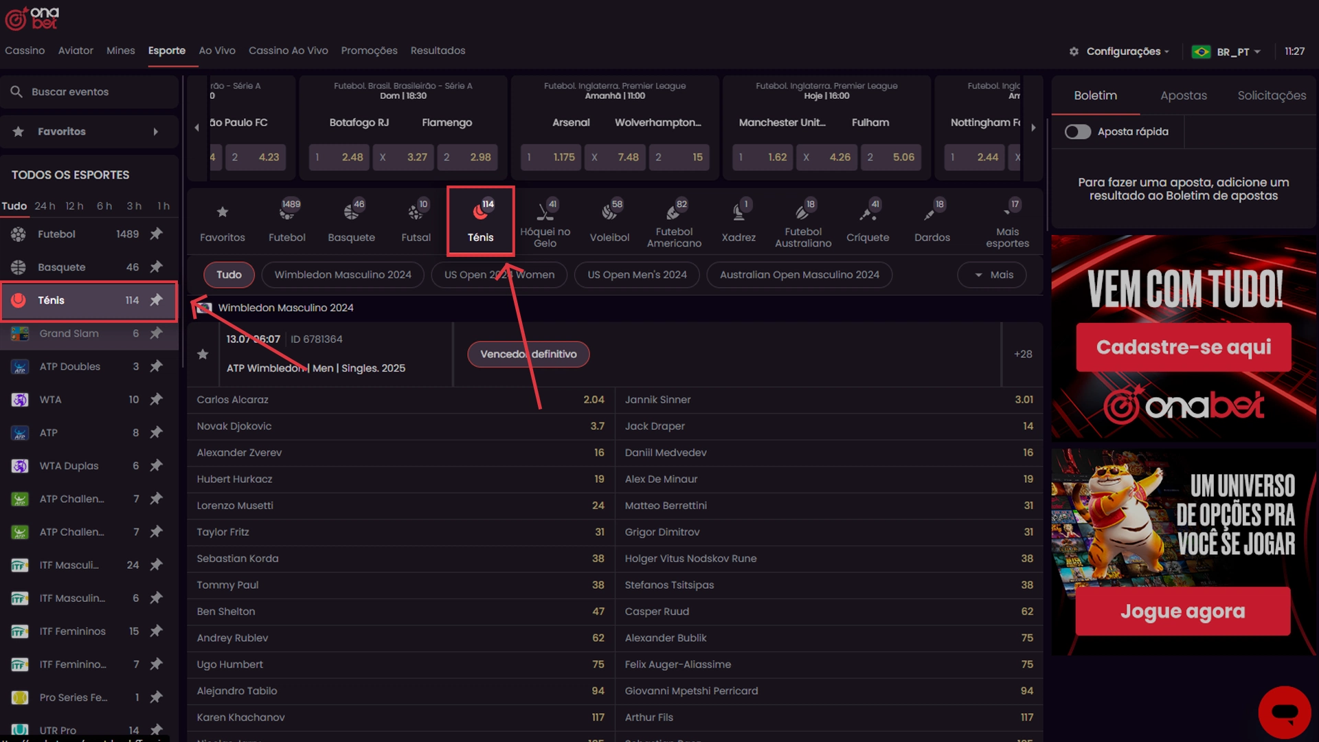Click the Cadastre-se aqui button
The image size is (1319, 742).
(1183, 347)
